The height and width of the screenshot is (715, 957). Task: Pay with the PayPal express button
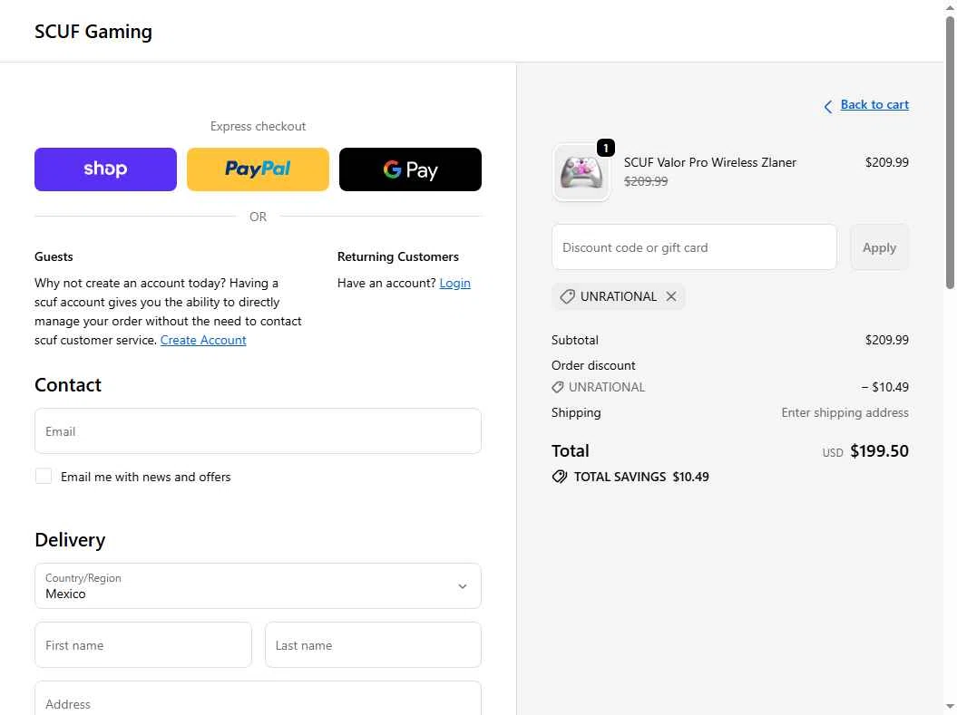coord(258,169)
